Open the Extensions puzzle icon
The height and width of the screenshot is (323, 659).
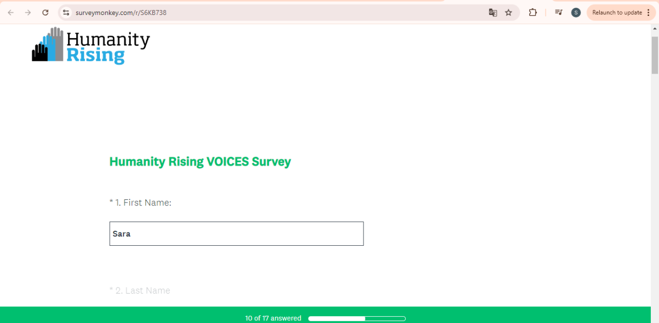point(533,12)
